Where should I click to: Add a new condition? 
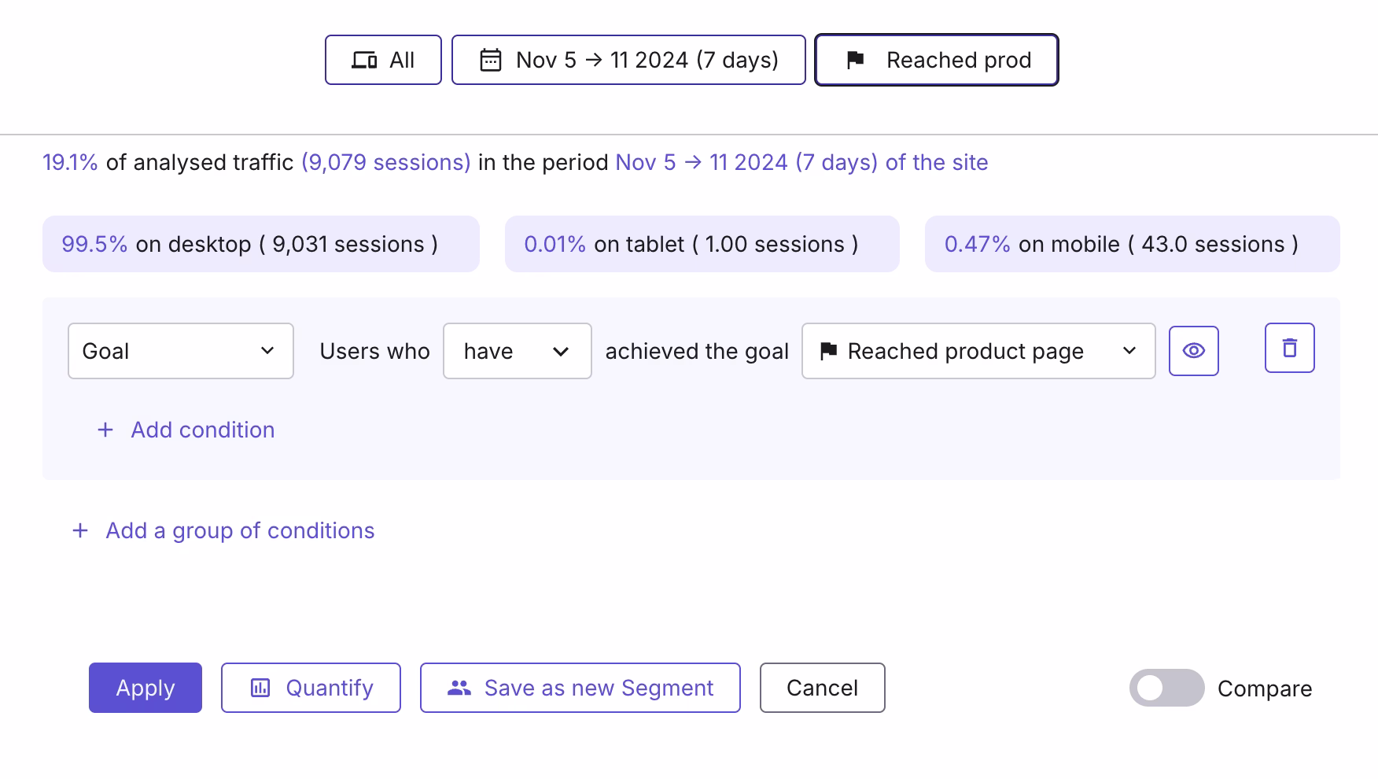point(186,430)
